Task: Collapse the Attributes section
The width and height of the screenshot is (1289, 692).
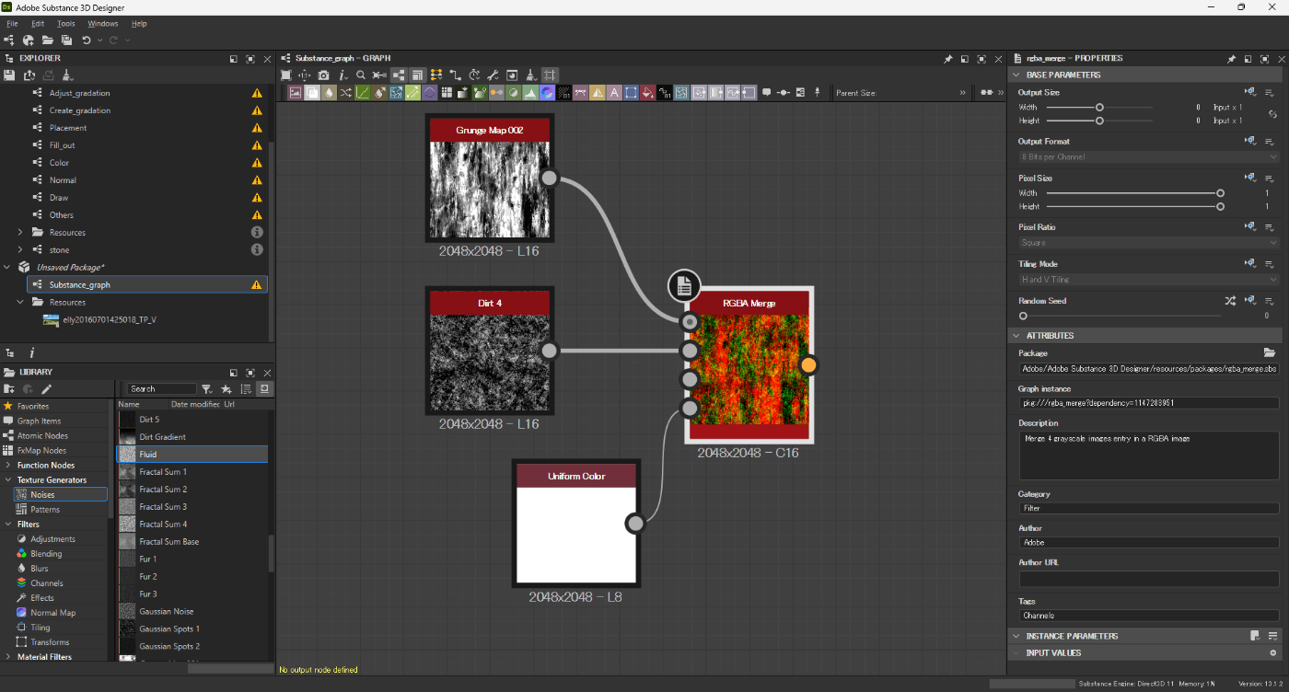Action: (1016, 336)
